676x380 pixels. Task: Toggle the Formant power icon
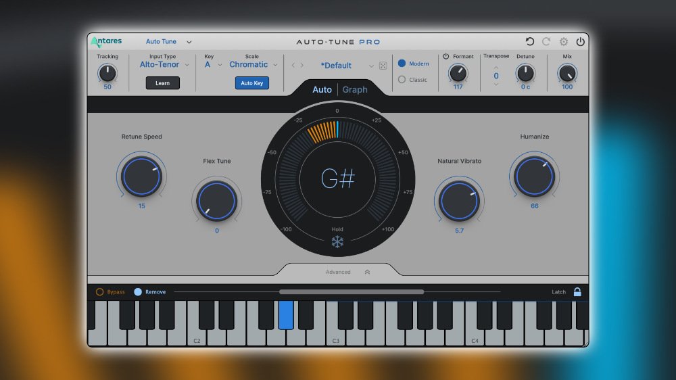tap(445, 56)
